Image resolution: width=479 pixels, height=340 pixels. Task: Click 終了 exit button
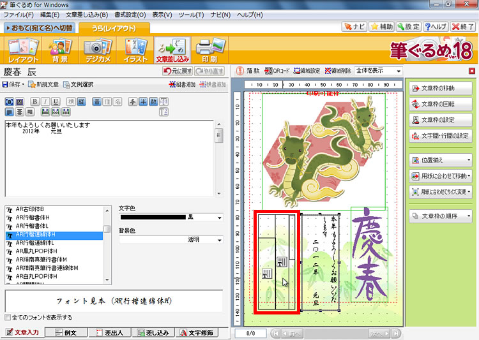pos(463,27)
